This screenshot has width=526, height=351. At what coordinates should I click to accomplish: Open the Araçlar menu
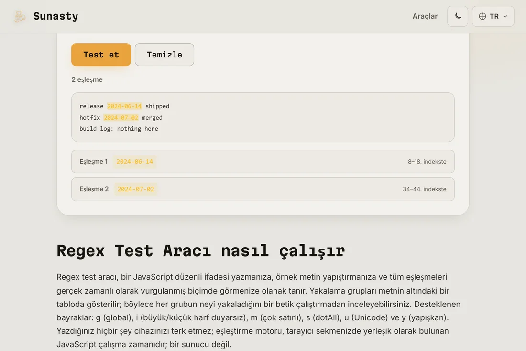pyautogui.click(x=425, y=16)
